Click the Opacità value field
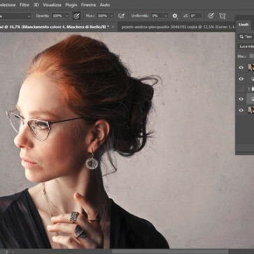The image size is (254, 254). 57,16
